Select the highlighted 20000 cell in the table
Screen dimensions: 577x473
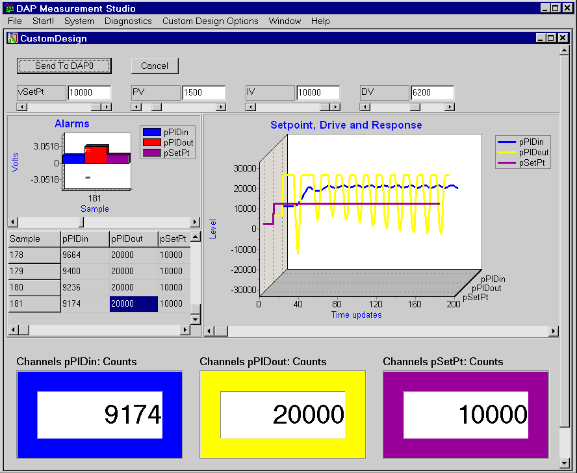pyautogui.click(x=133, y=303)
